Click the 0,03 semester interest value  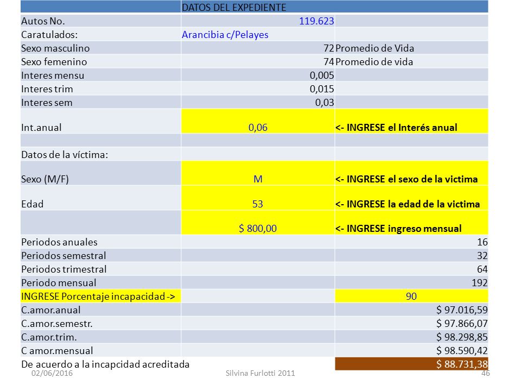[x=325, y=103]
